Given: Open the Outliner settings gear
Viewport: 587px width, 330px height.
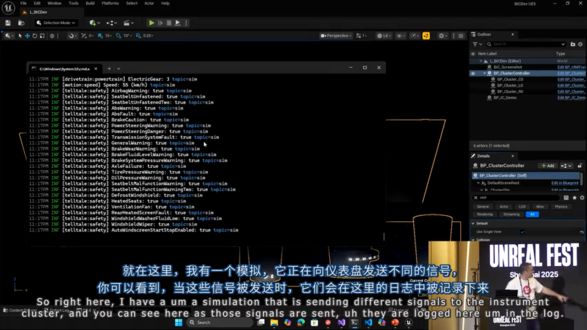Looking at the screenshot, I should pos(581,44).
